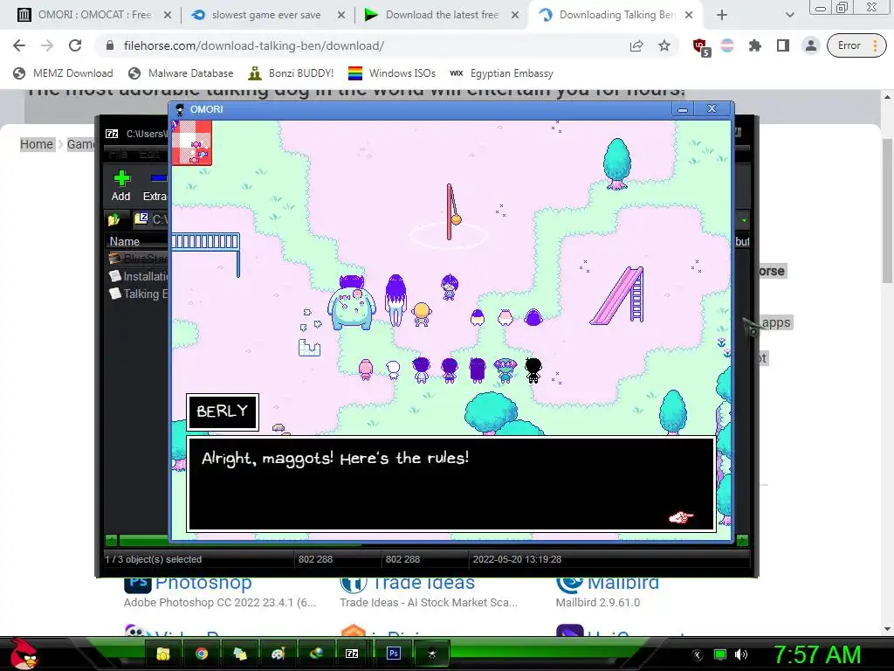
Task: Close the OMORI : OMOCAT tab
Action: click(168, 16)
